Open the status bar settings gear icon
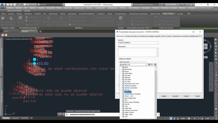This screenshot has height=123, width=218. (189, 119)
